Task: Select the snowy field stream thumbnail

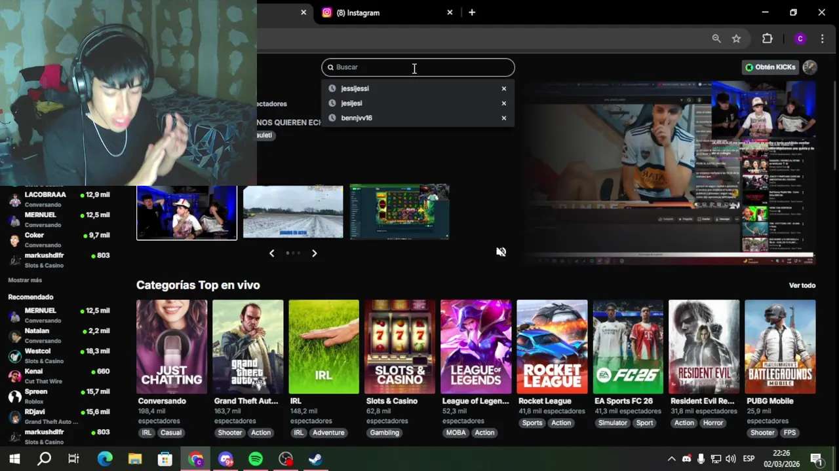Action: click(x=293, y=212)
